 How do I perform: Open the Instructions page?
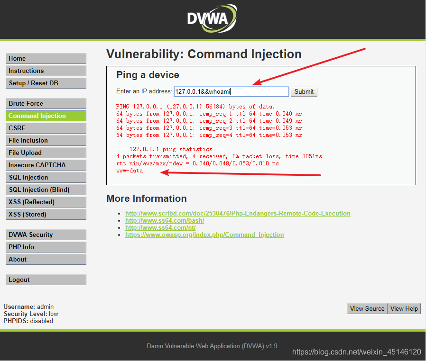[46, 71]
